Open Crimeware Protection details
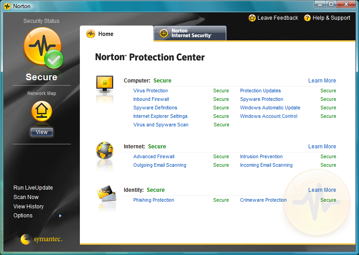Screen dimensions: 359x255 click(x=263, y=200)
